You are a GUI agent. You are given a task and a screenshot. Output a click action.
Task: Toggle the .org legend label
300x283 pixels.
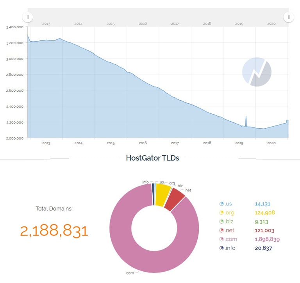click(x=229, y=213)
